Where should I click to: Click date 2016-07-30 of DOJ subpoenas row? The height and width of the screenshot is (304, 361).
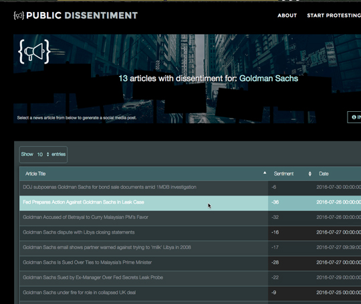[339, 187]
